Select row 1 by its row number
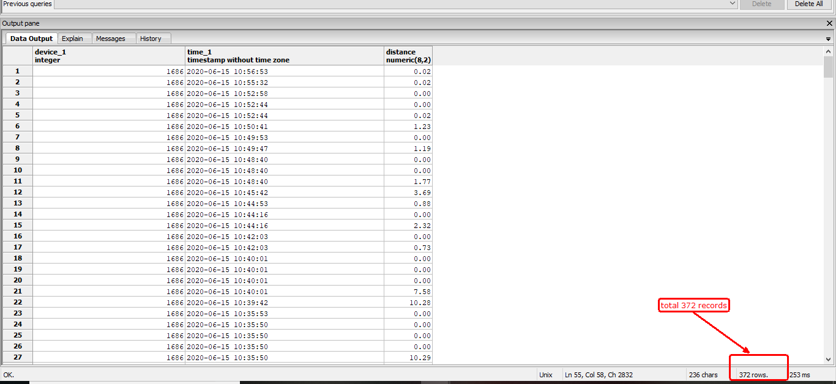Image resolution: width=836 pixels, height=384 pixels. coord(18,72)
